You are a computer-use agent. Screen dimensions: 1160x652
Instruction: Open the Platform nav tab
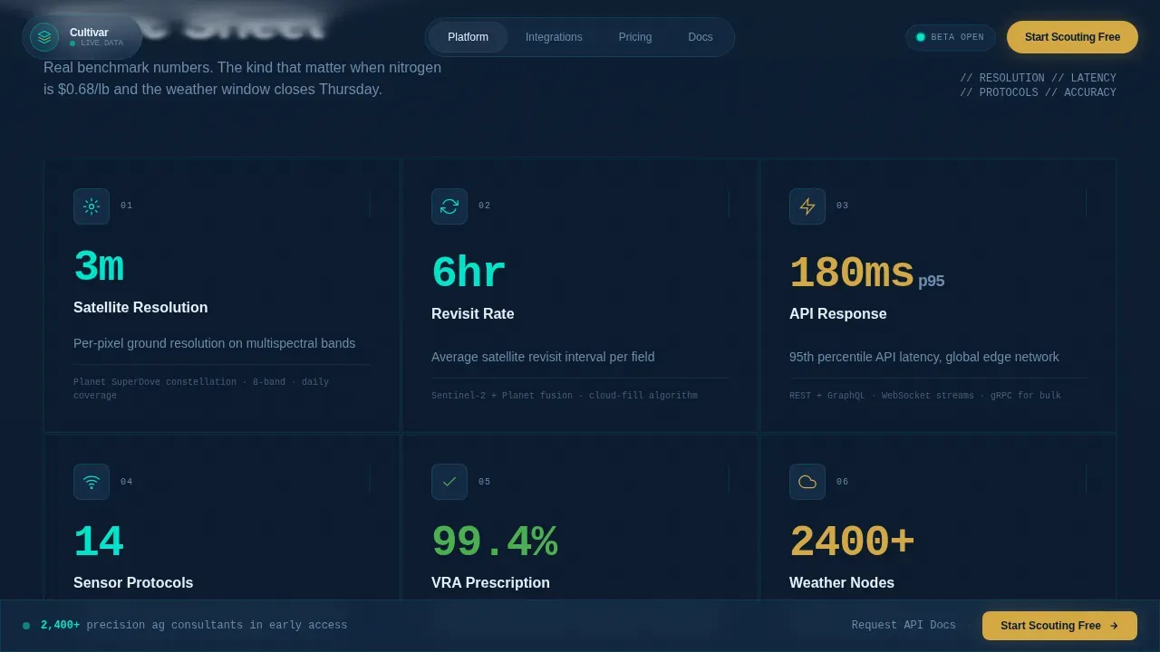click(468, 37)
